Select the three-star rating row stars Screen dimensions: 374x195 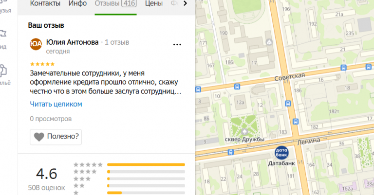[x=82, y=179]
